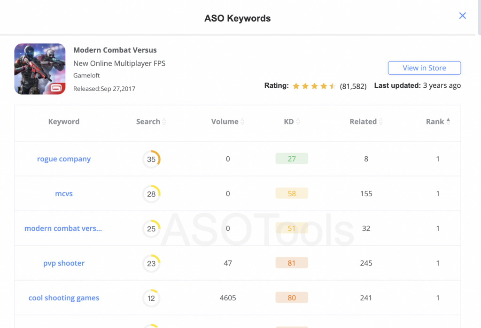The image size is (481, 328).
Task: Click green KD badge 27
Action: click(292, 159)
